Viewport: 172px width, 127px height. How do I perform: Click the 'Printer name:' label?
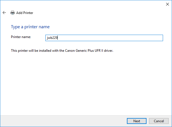coord(21,37)
